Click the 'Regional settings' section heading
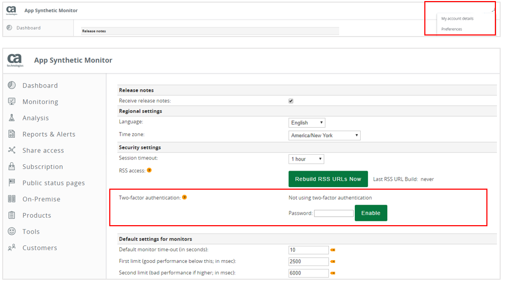The height and width of the screenshot is (284, 506). point(141,111)
